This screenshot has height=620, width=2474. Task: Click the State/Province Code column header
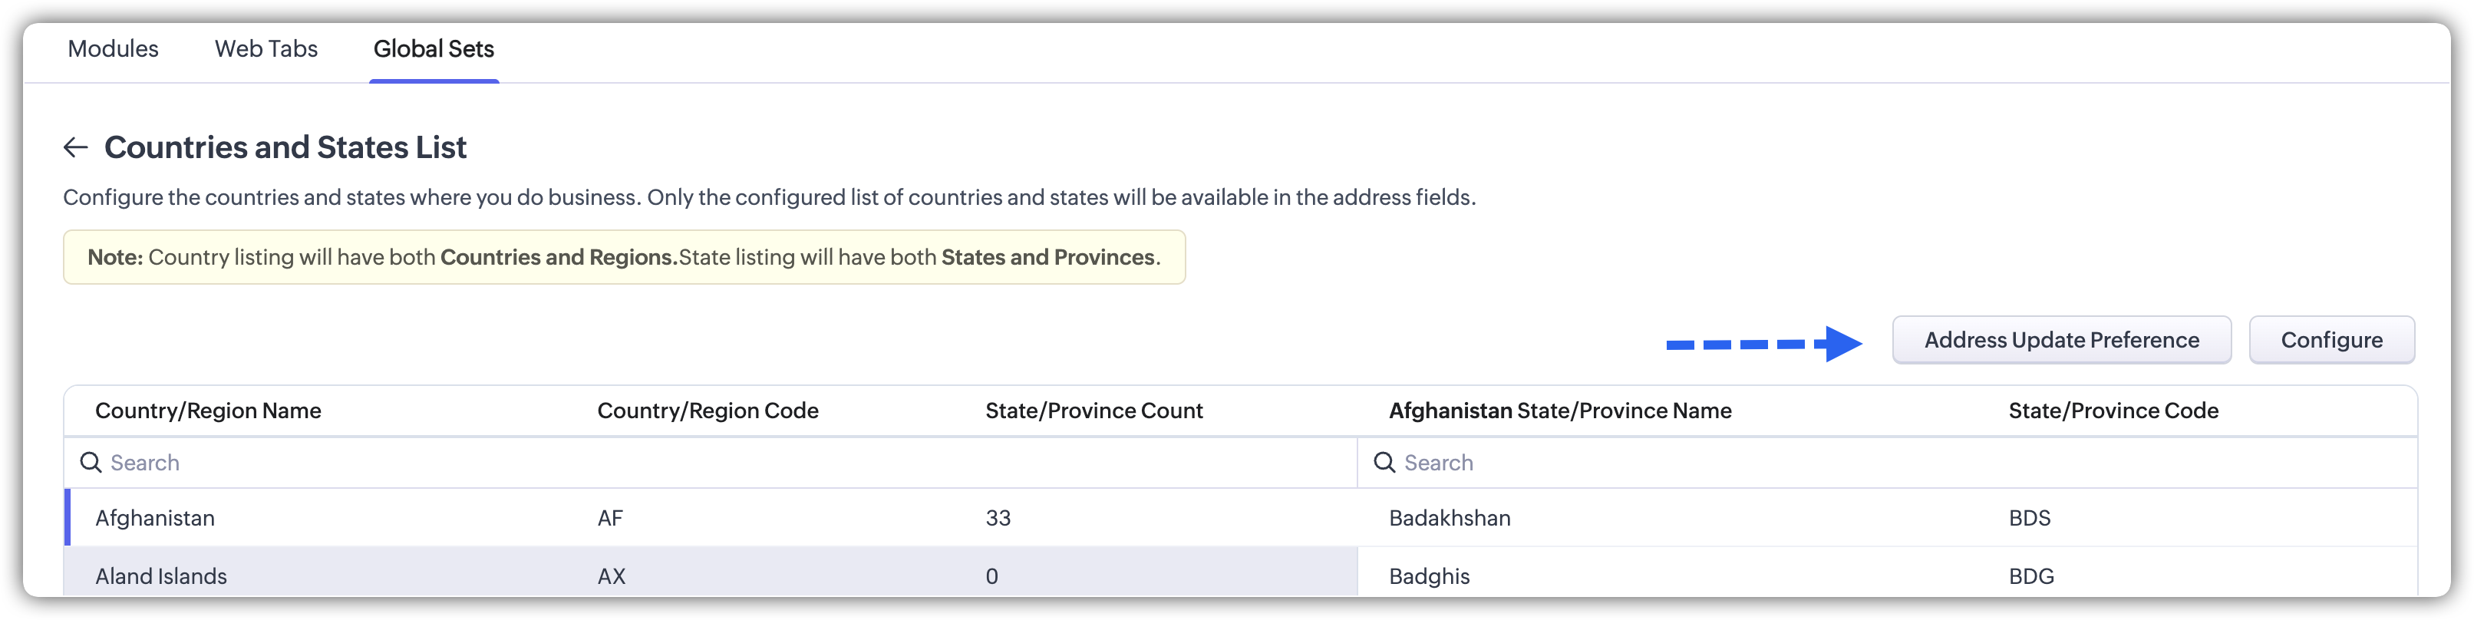[x=2113, y=411]
